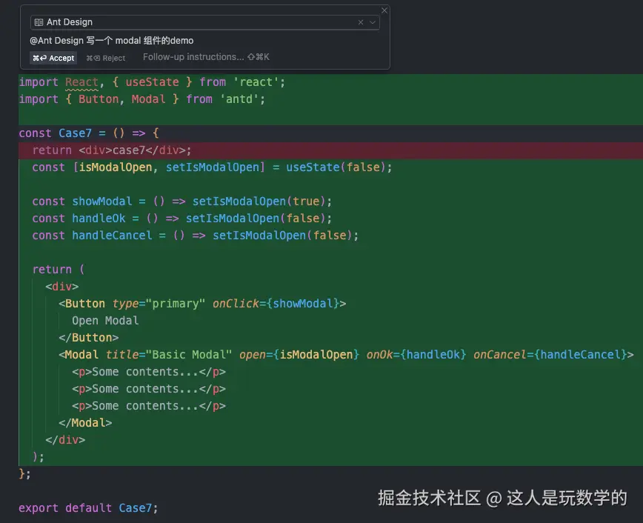The width and height of the screenshot is (643, 523).
Task: Click the closing Modal tag
Action: tap(85, 423)
